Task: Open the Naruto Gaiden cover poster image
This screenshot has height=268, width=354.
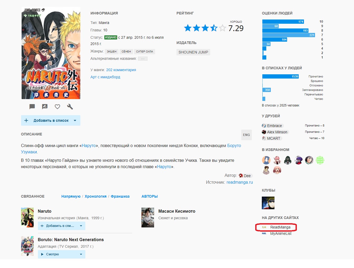Action: (51, 53)
